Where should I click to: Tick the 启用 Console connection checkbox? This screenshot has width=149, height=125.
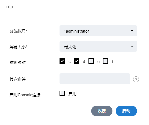62,93
